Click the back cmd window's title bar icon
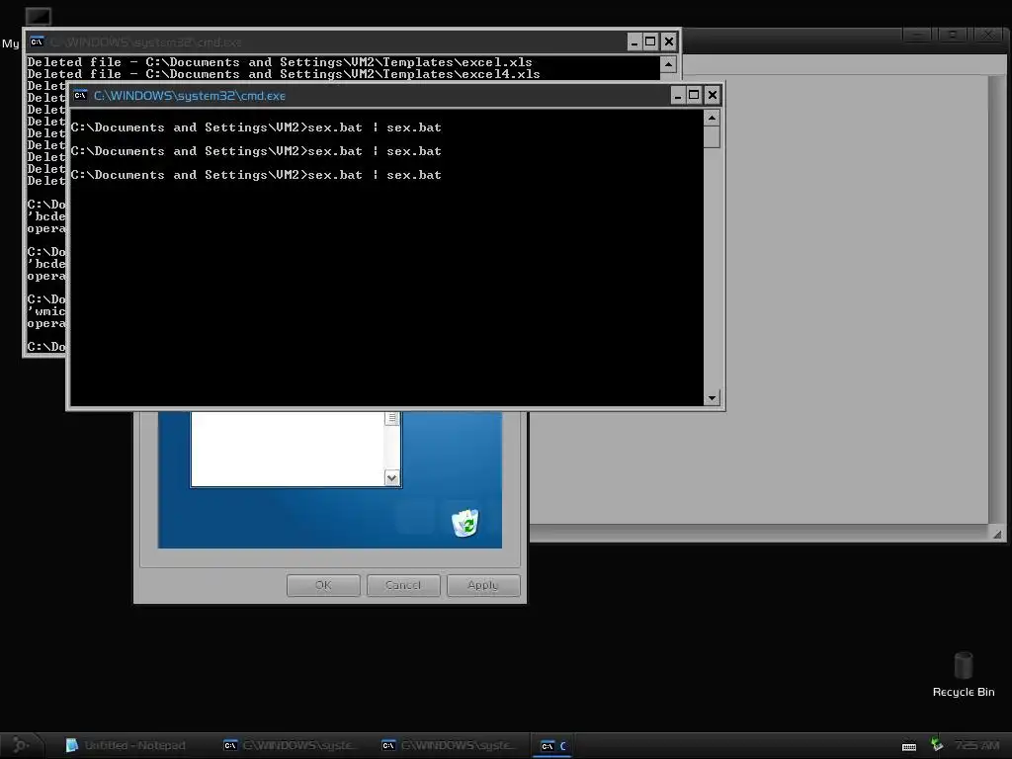1012x759 pixels. click(x=37, y=42)
